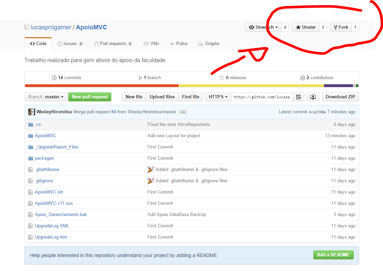383x271 pixels.
Task: Click the _UpgradeReport_Files folder icon
Action: 30,147
